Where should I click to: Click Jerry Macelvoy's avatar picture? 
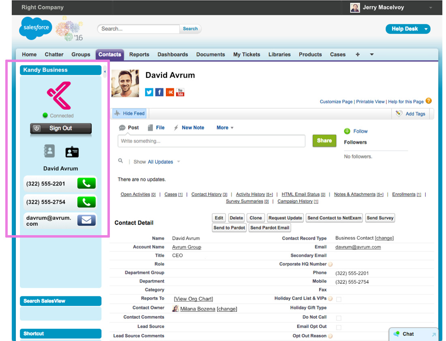click(x=355, y=8)
